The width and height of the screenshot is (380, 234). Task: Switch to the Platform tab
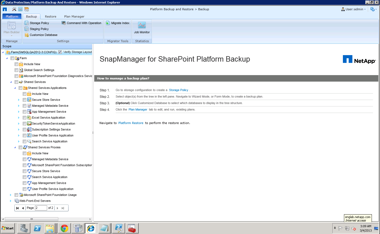click(12, 16)
